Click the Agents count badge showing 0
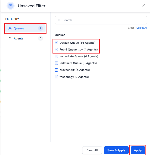Viewport: 150px width, 155px height. [x=40, y=38]
